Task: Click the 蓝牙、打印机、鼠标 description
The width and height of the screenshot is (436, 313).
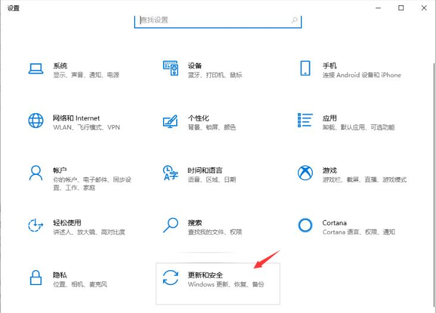Action: [x=215, y=75]
